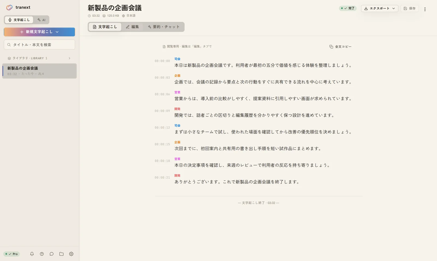Switch to the 編集 tab
Screen dimensions: 437x261
pos(132,27)
